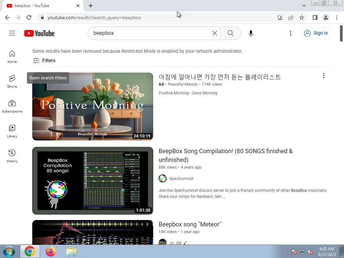Toggle the browser side panel icon
This screenshot has height=258, width=344.
pos(315,17)
